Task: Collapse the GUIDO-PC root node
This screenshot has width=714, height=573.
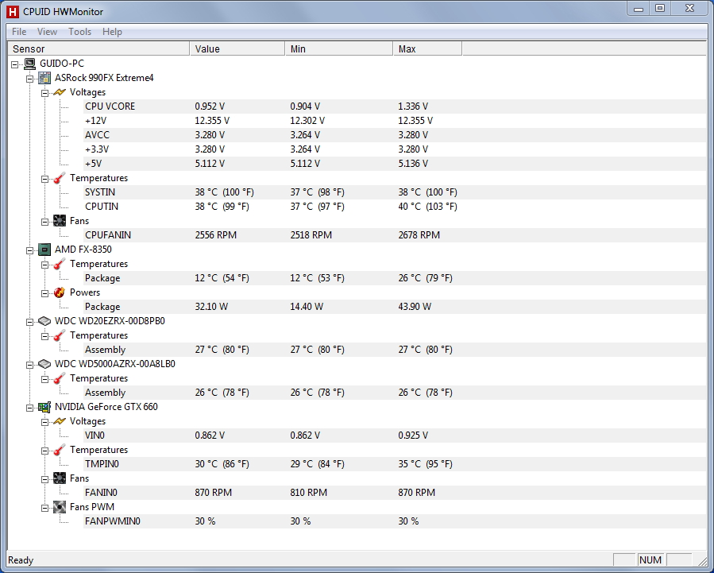Action: point(15,64)
